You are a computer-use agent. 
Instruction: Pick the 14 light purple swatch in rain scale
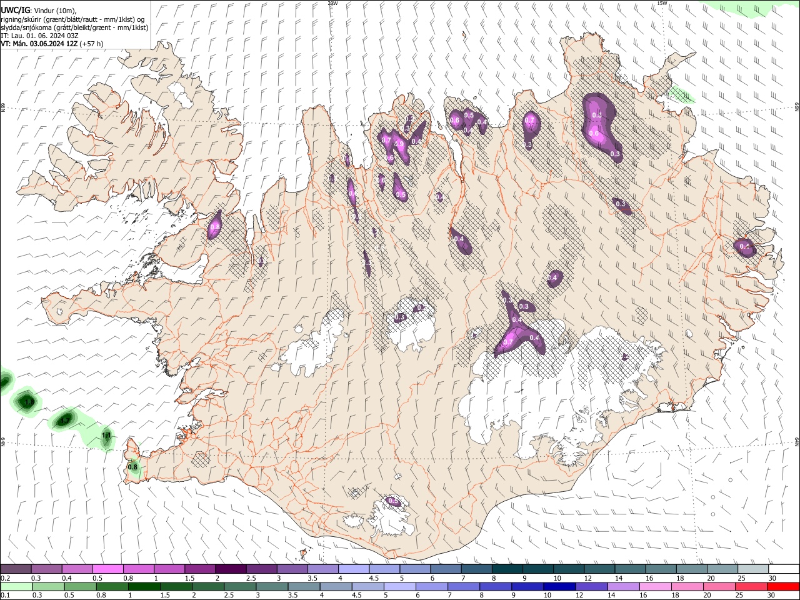[x=623, y=586]
